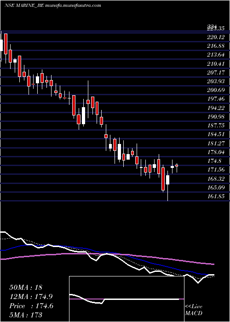This screenshot has width=230, height=322.
Task: Click the last red candle on the chart
Action: pos(177,166)
